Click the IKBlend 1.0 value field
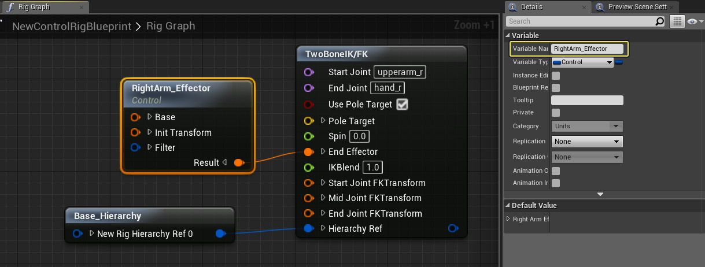Image resolution: width=705 pixels, height=267 pixels. (x=374, y=167)
